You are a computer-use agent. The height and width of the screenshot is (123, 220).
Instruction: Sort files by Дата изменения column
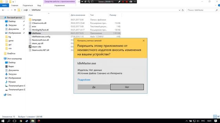[x=78, y=15]
